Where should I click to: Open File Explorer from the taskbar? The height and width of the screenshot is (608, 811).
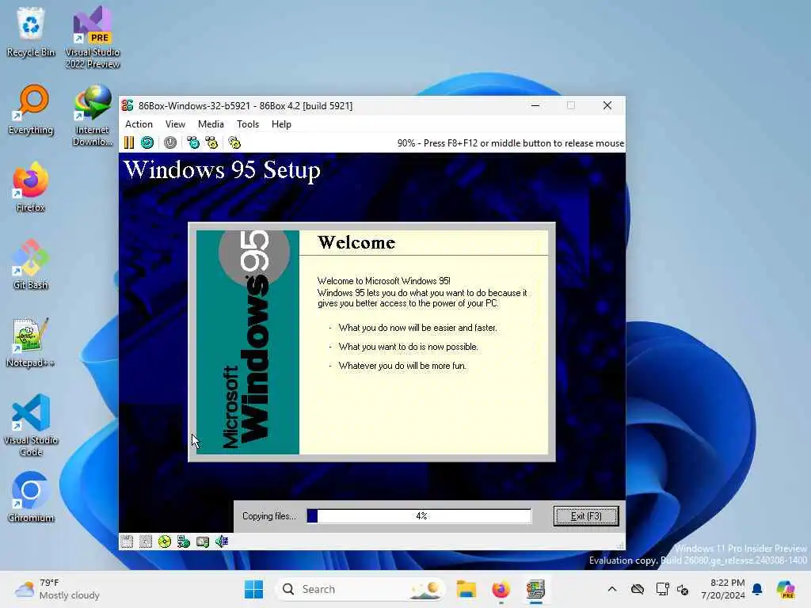466,589
